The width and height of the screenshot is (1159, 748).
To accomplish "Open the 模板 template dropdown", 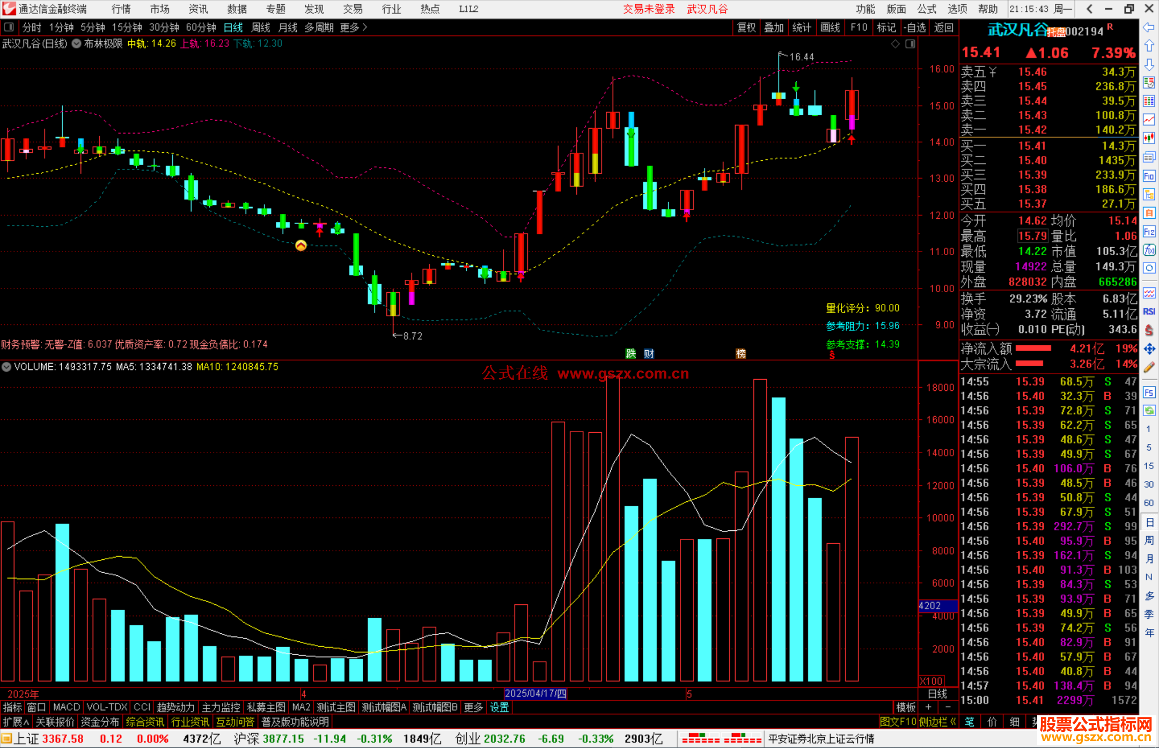I will coord(906,707).
